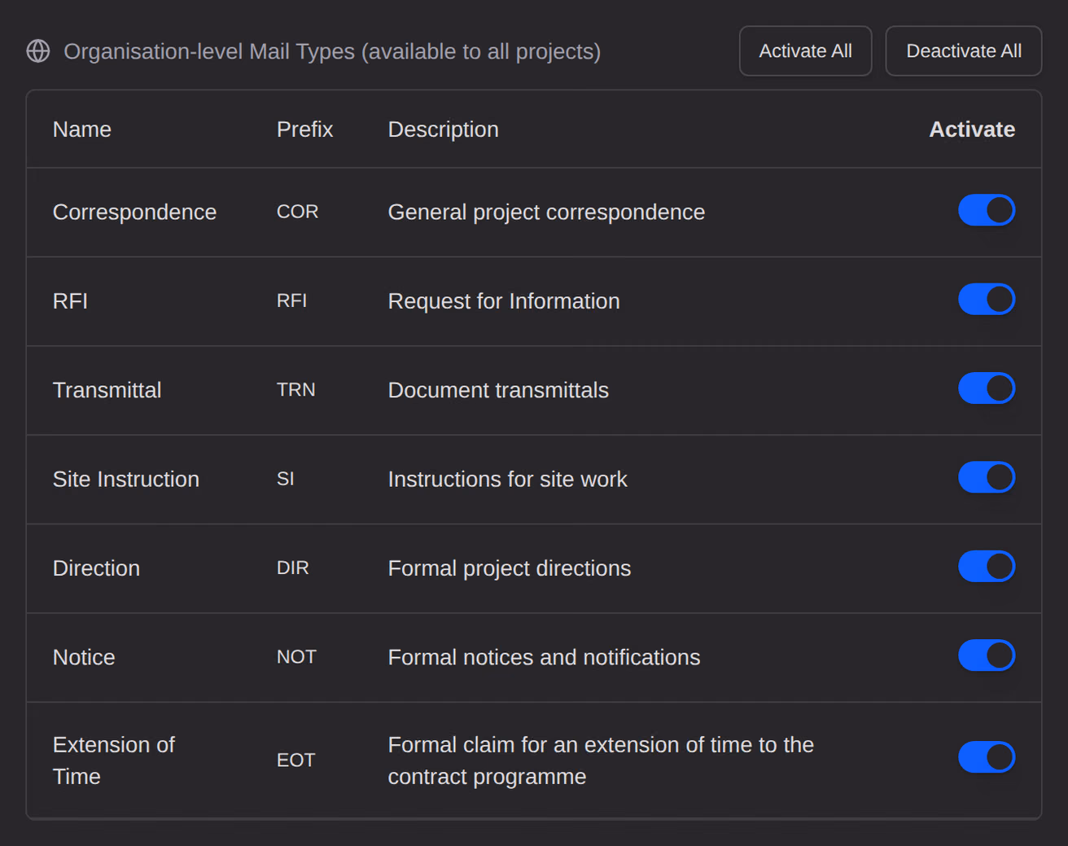
Task: Select the Instructions for site work description
Action: point(507,479)
